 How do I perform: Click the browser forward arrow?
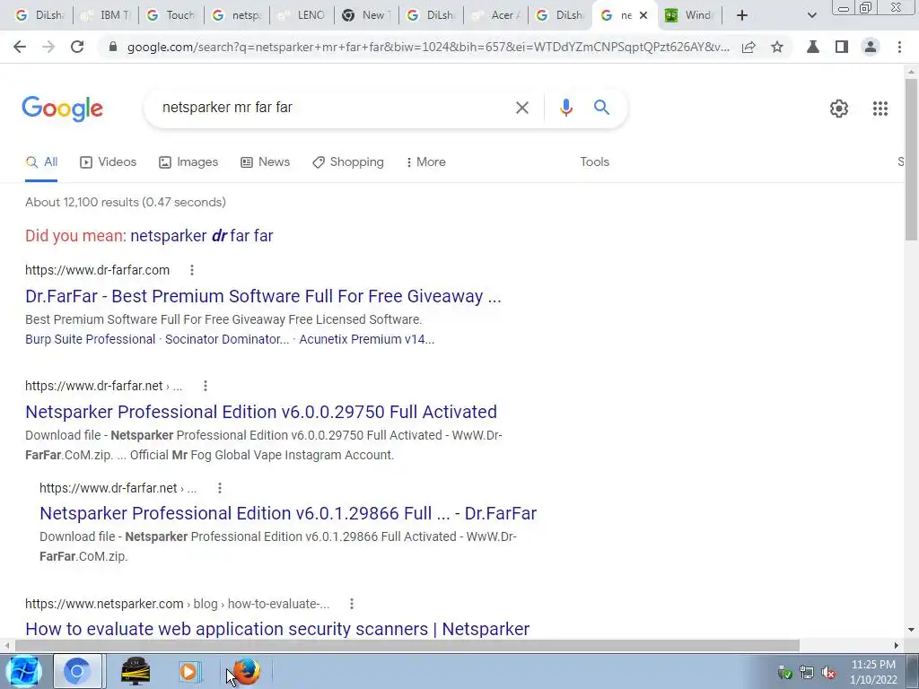click(48, 47)
